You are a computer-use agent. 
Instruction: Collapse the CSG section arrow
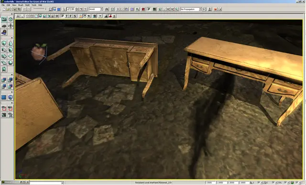(x=12, y=74)
